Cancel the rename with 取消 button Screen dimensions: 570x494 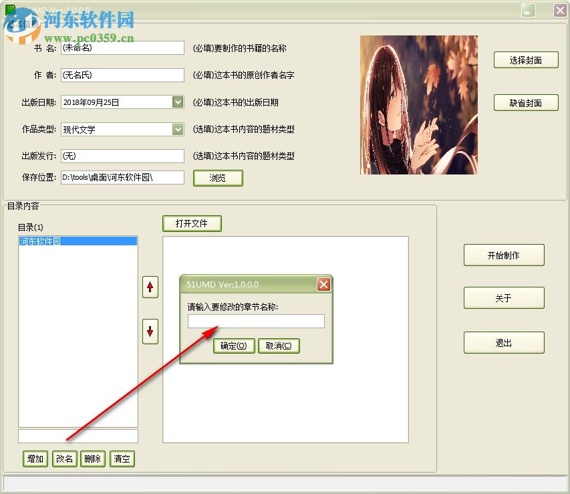click(279, 346)
